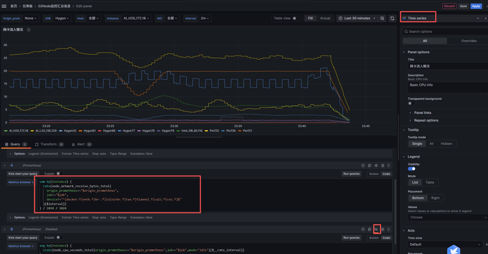Click the zoom out time range icon
Image resolution: width=488 pixels, height=254 pixels.
(x=382, y=18)
